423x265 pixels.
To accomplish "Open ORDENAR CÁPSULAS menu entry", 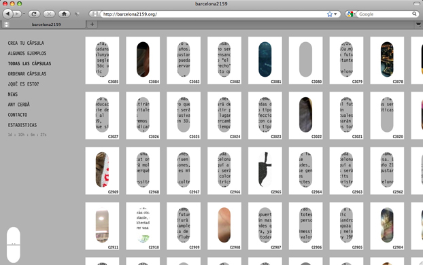I will tap(27, 74).
